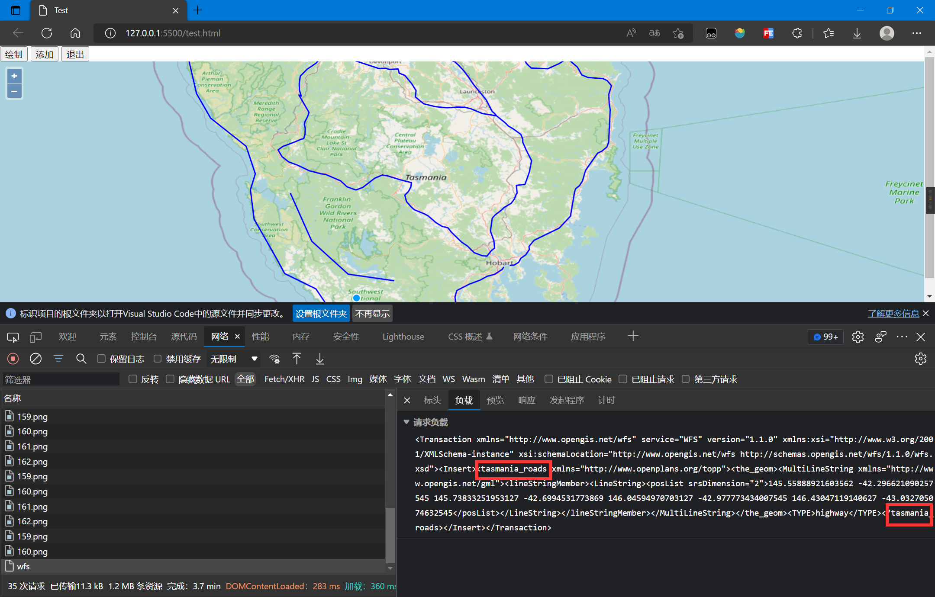The width and height of the screenshot is (935, 597).
Task: Open the Read aloud icon
Action: 631,33
